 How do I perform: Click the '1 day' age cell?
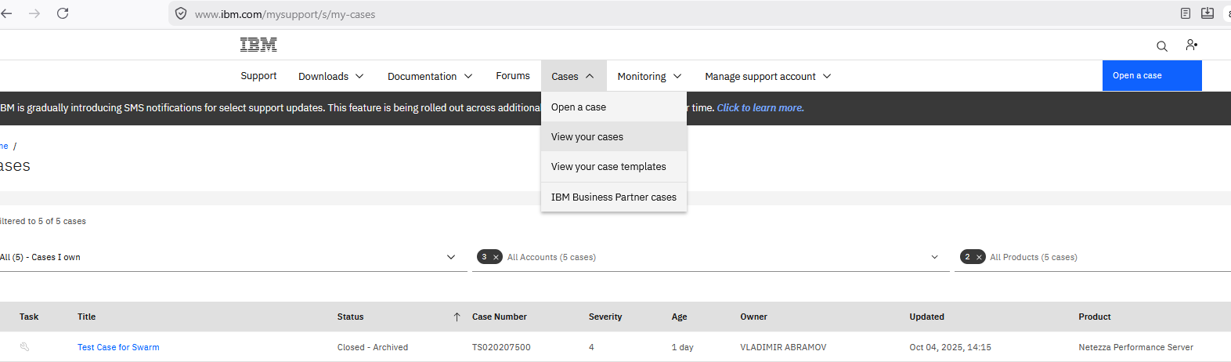point(682,347)
